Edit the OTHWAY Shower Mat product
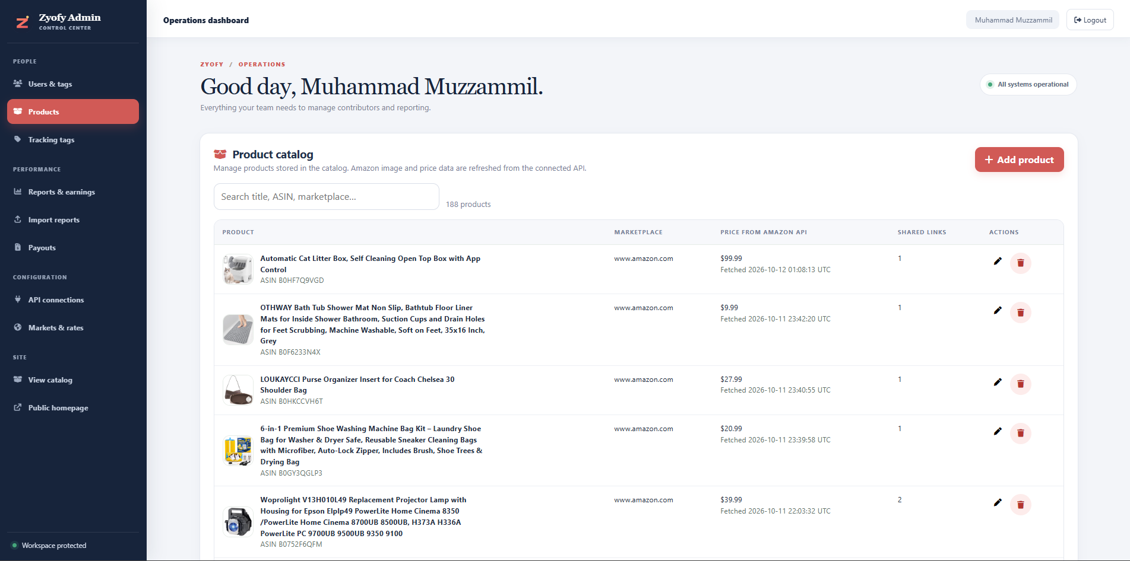 tap(998, 311)
